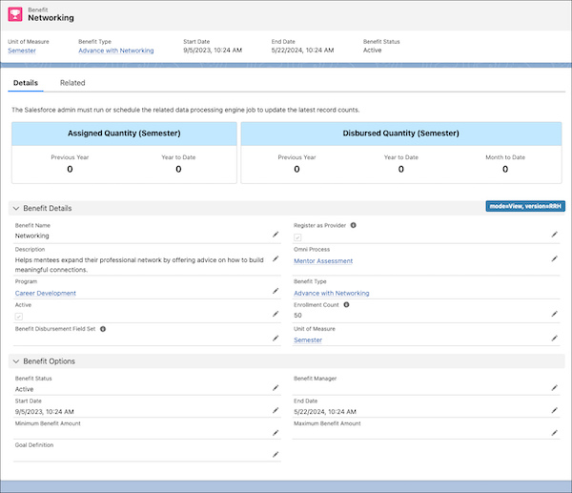Viewport: 572px width, 493px height.
Task: Click the pink Benefit record icon
Action: pyautogui.click(x=14, y=14)
